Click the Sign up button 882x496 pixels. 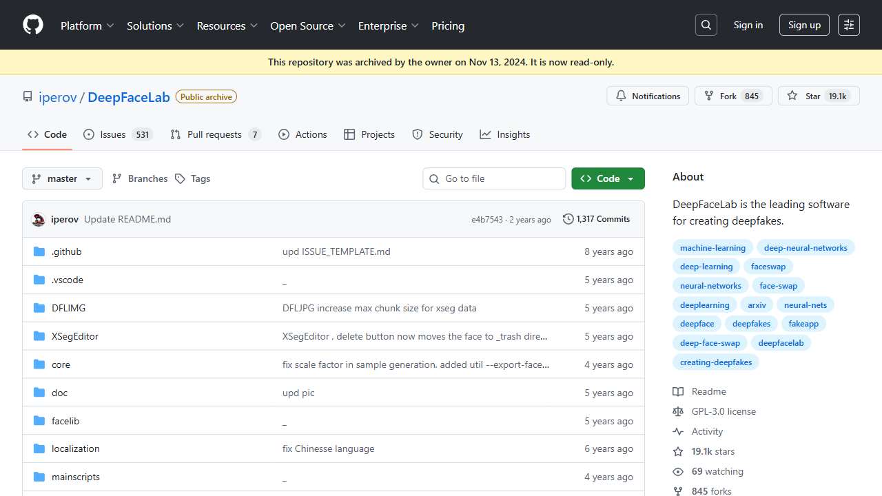click(x=804, y=25)
